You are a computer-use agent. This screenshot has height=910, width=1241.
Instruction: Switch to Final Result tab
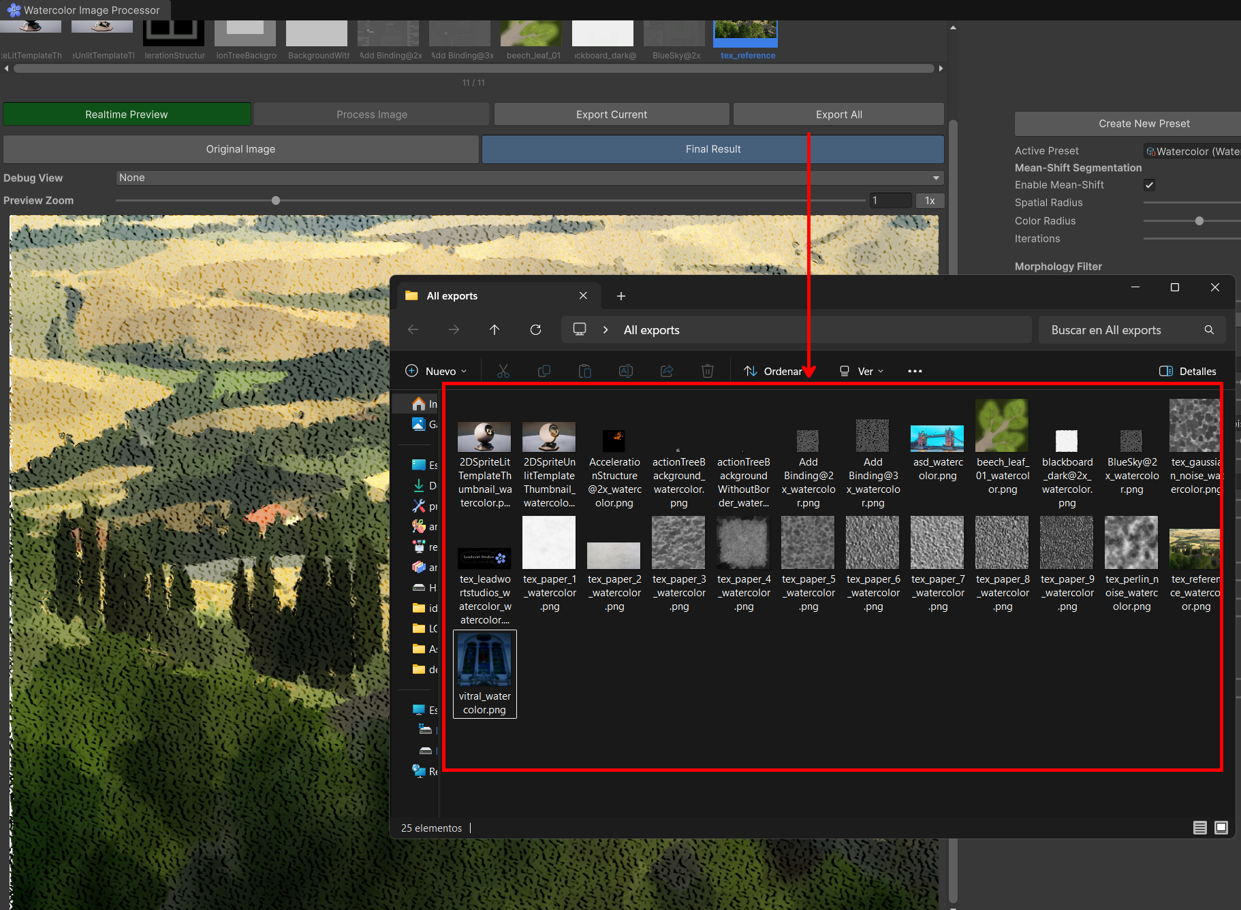[x=713, y=149]
